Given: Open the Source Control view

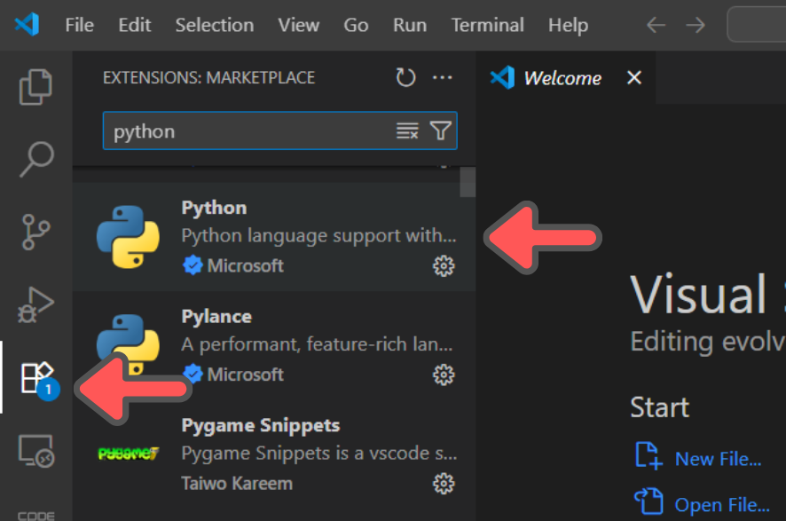Looking at the screenshot, I should 36,232.
